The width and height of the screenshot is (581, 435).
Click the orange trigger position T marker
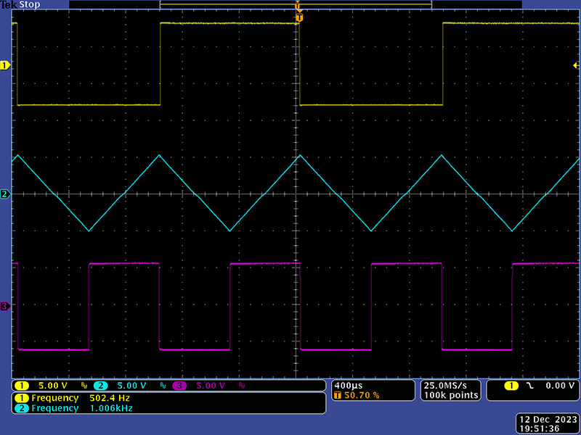298,17
